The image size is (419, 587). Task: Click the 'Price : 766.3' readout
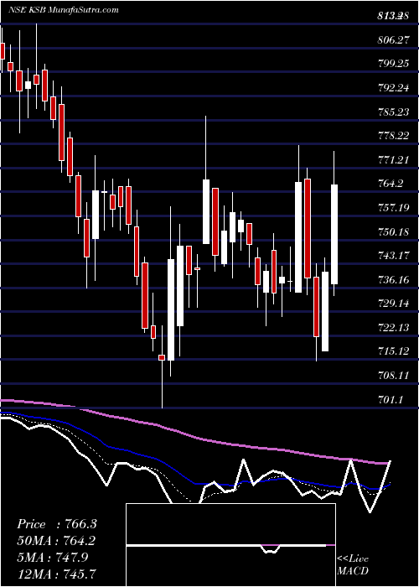(57, 524)
